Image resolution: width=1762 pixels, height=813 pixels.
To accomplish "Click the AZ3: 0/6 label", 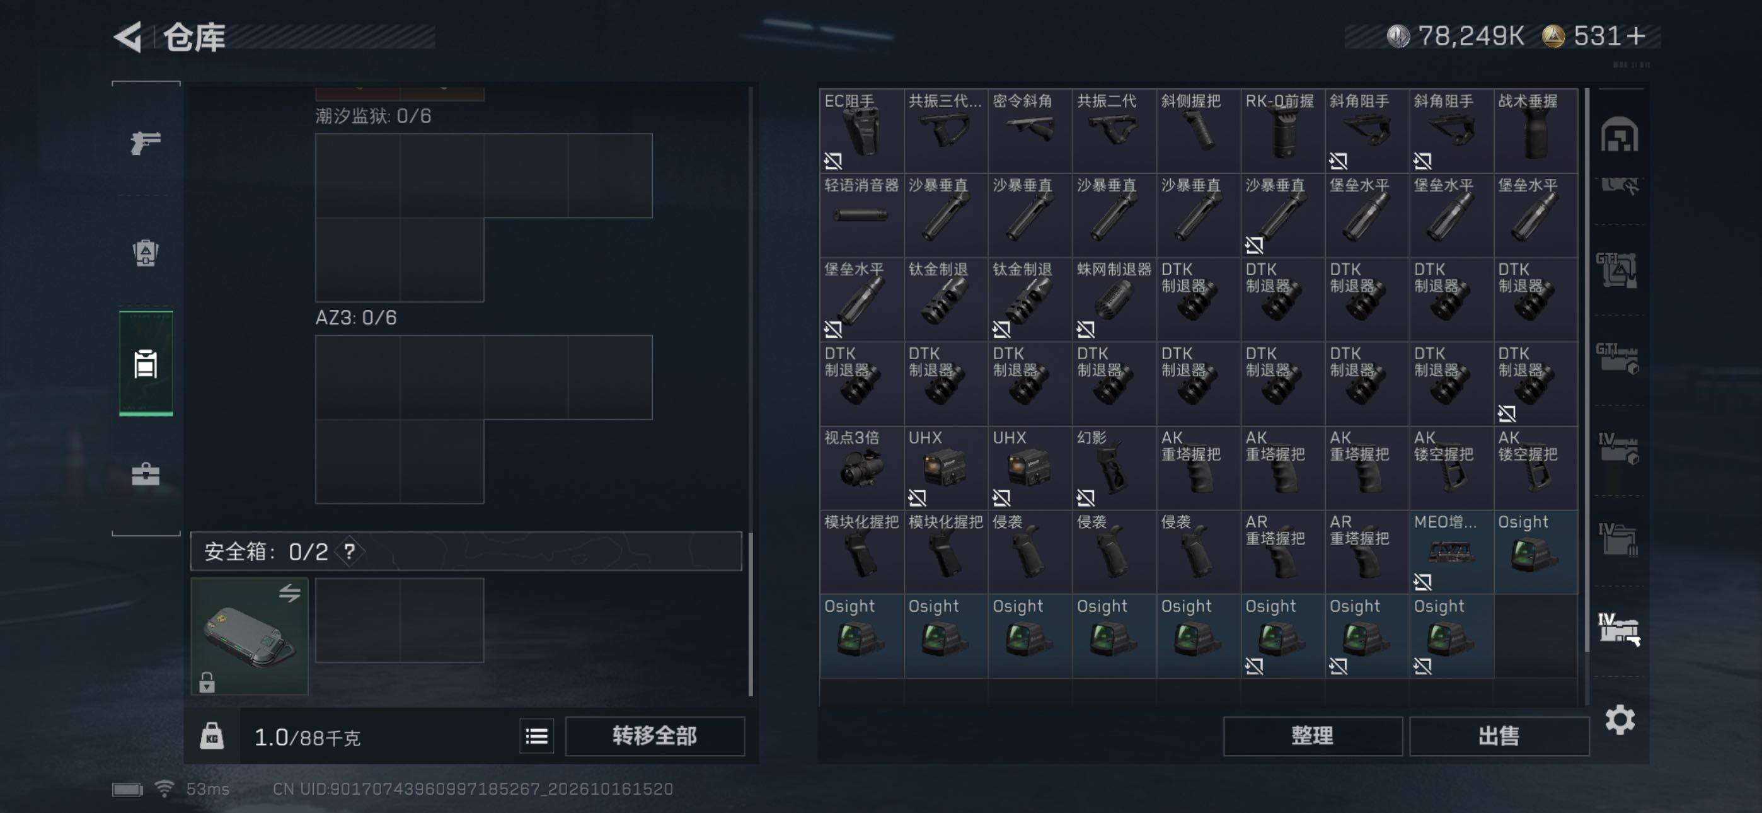I will [x=355, y=318].
